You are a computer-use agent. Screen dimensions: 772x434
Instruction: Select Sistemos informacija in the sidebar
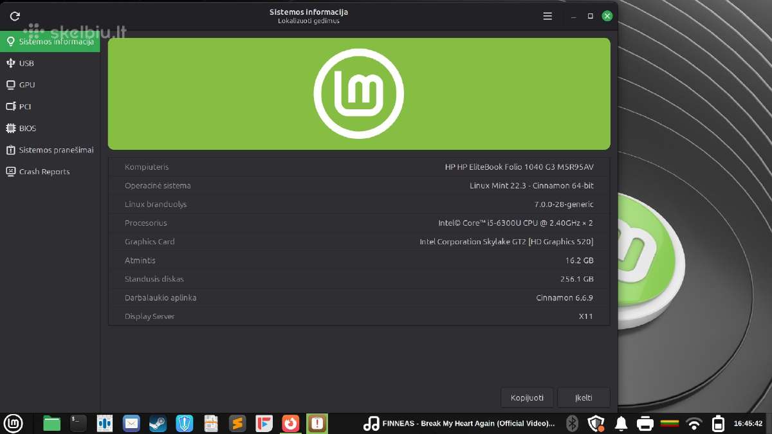tap(50, 42)
